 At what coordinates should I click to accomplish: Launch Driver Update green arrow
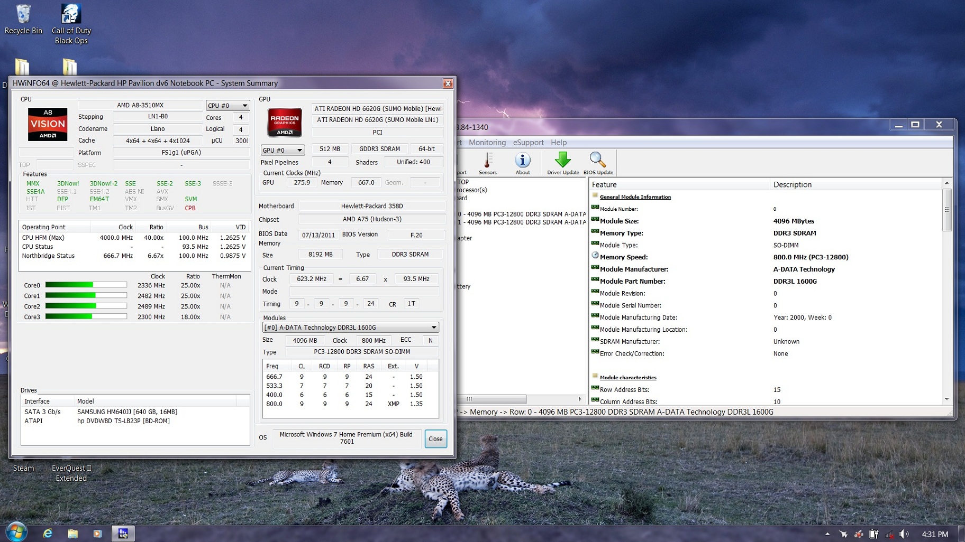click(562, 163)
